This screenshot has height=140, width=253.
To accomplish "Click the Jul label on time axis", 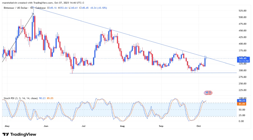I will tap(83, 126).
